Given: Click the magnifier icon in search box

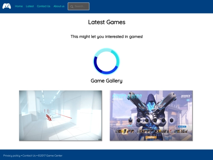Looking at the screenshot, I should coord(72,7).
